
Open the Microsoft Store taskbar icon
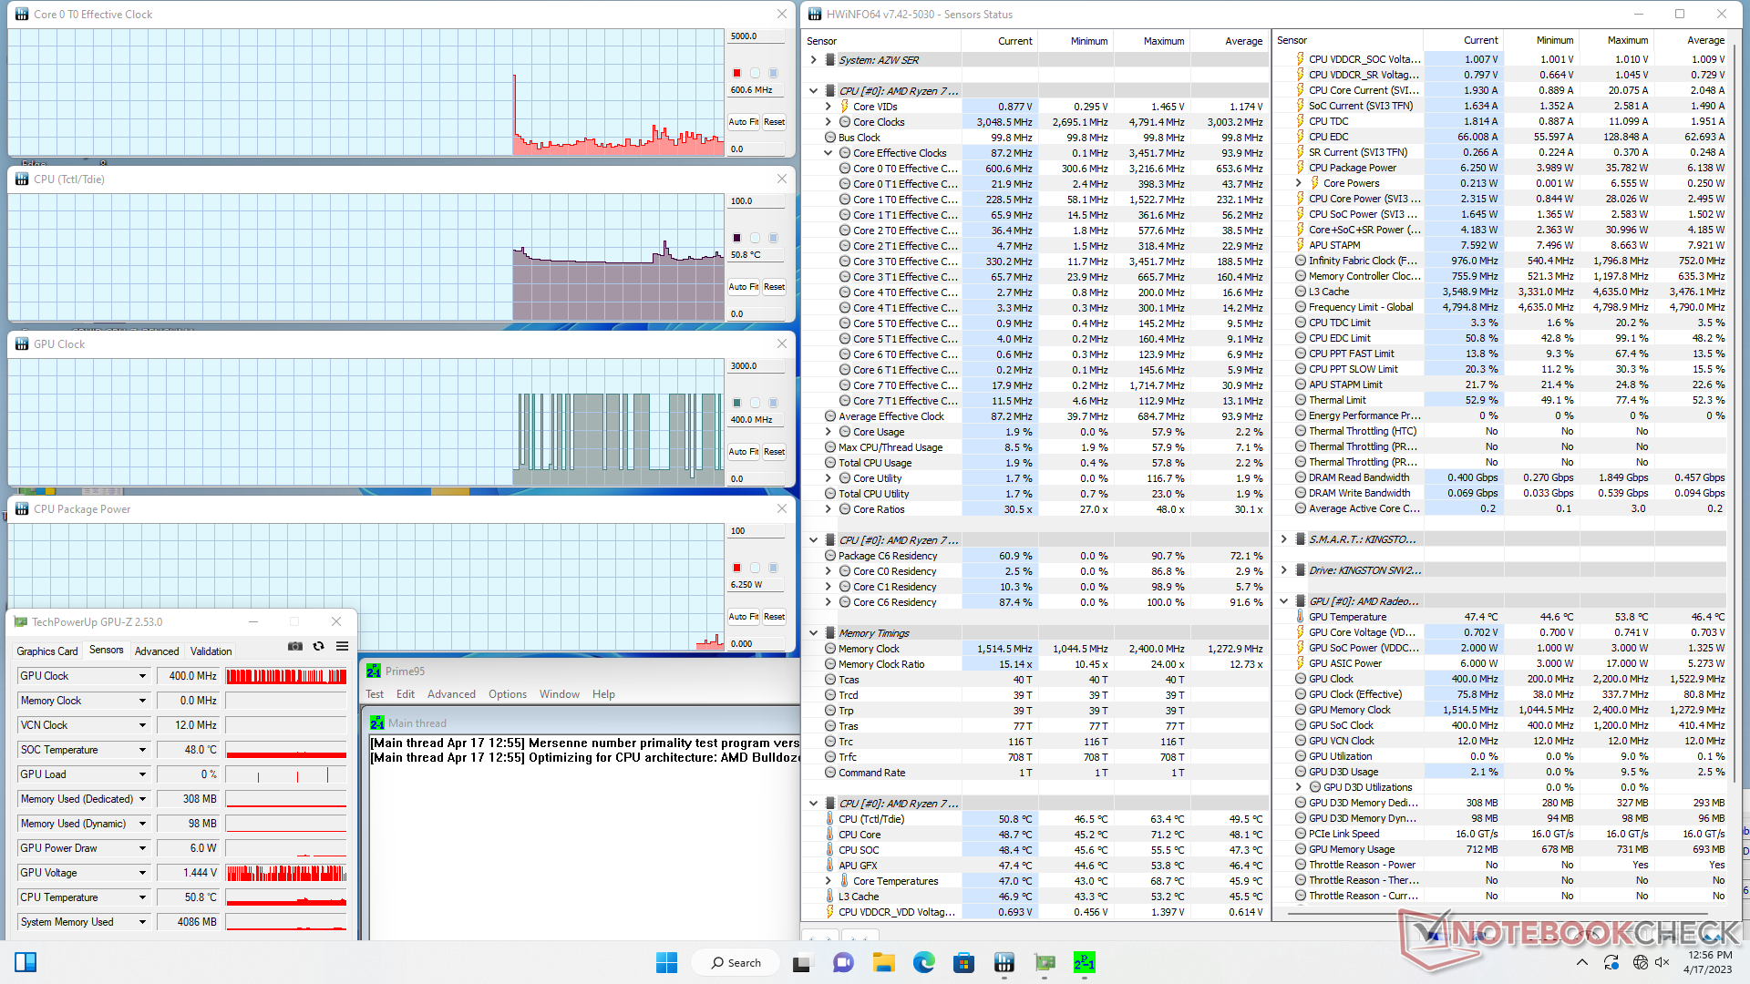[963, 963]
